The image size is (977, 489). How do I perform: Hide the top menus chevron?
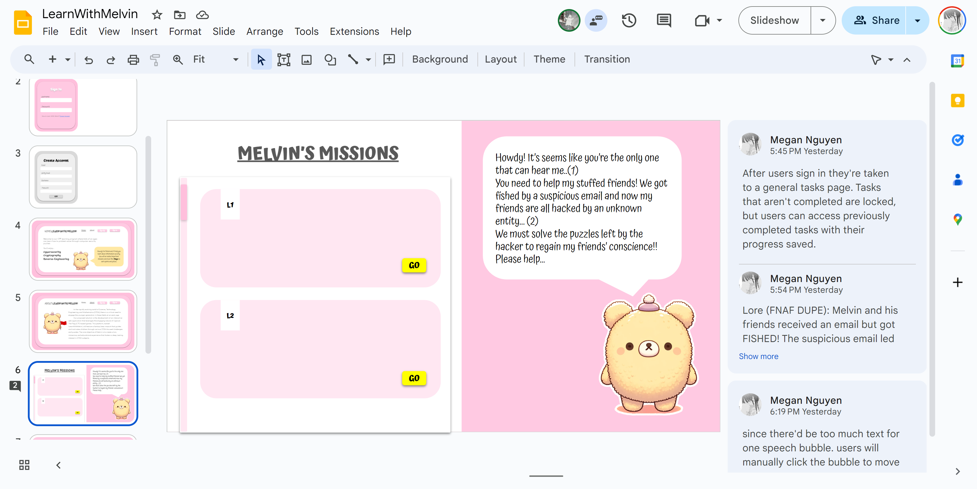click(x=907, y=59)
